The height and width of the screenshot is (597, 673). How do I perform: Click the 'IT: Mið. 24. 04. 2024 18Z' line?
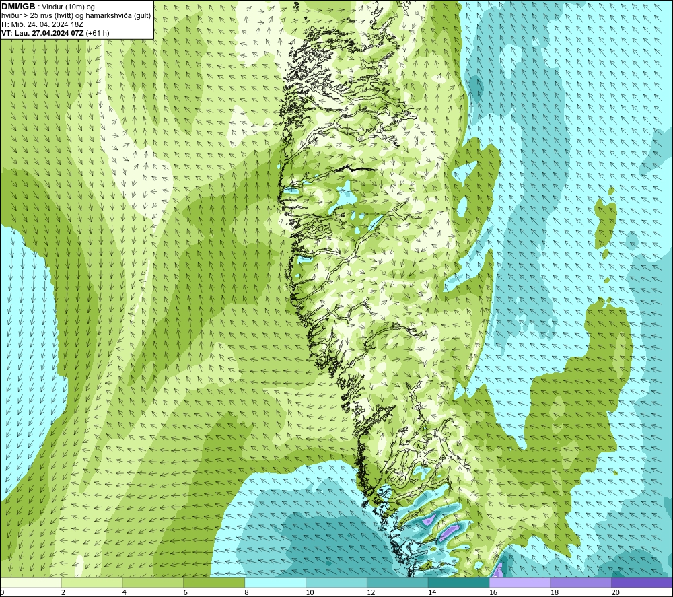pos(42,24)
